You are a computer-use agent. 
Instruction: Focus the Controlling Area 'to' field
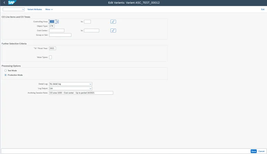87,21
